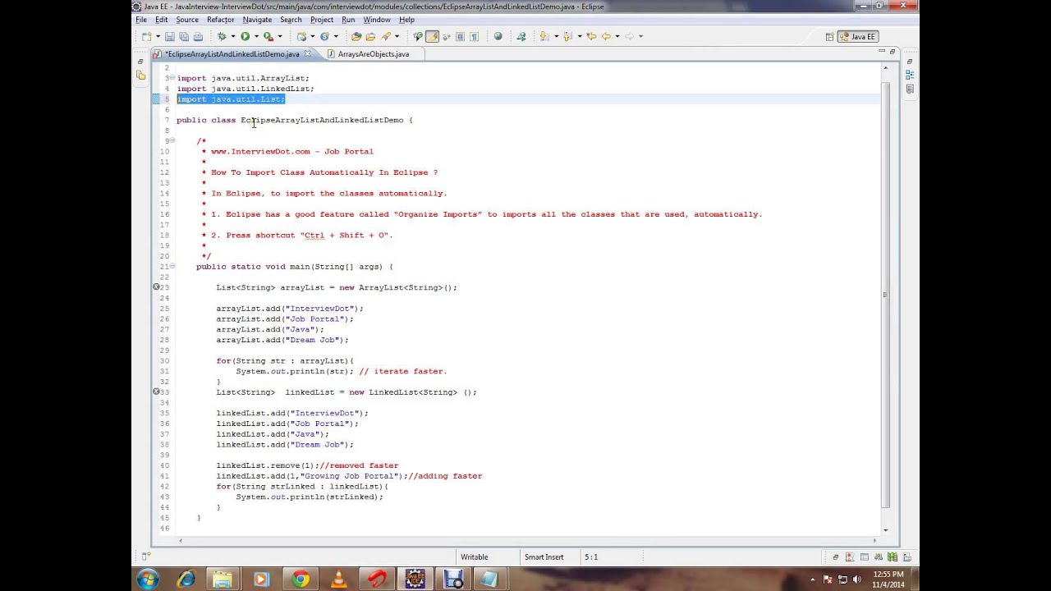
Task: Open VLC media player from taskbar
Action: coord(338,580)
